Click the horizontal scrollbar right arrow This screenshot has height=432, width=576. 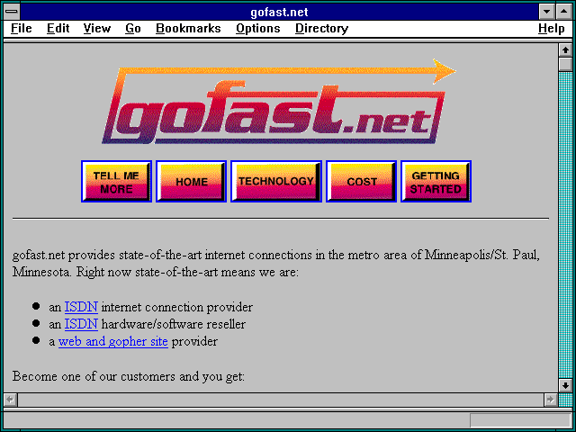click(x=550, y=400)
